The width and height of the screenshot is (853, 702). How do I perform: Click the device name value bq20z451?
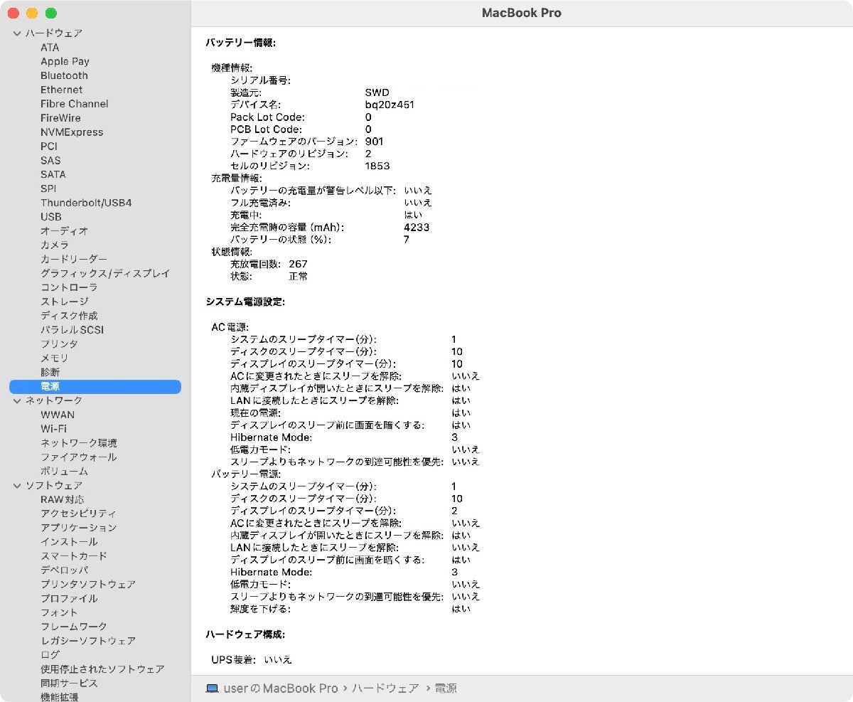390,105
